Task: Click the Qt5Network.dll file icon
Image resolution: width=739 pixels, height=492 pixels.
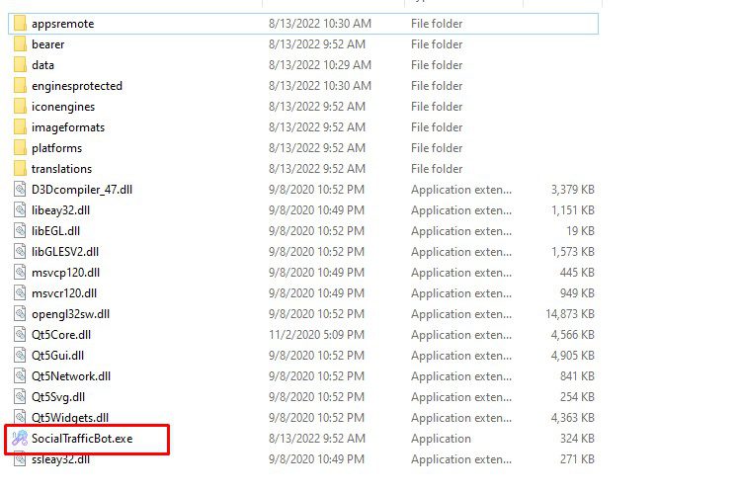Action: coord(20,375)
